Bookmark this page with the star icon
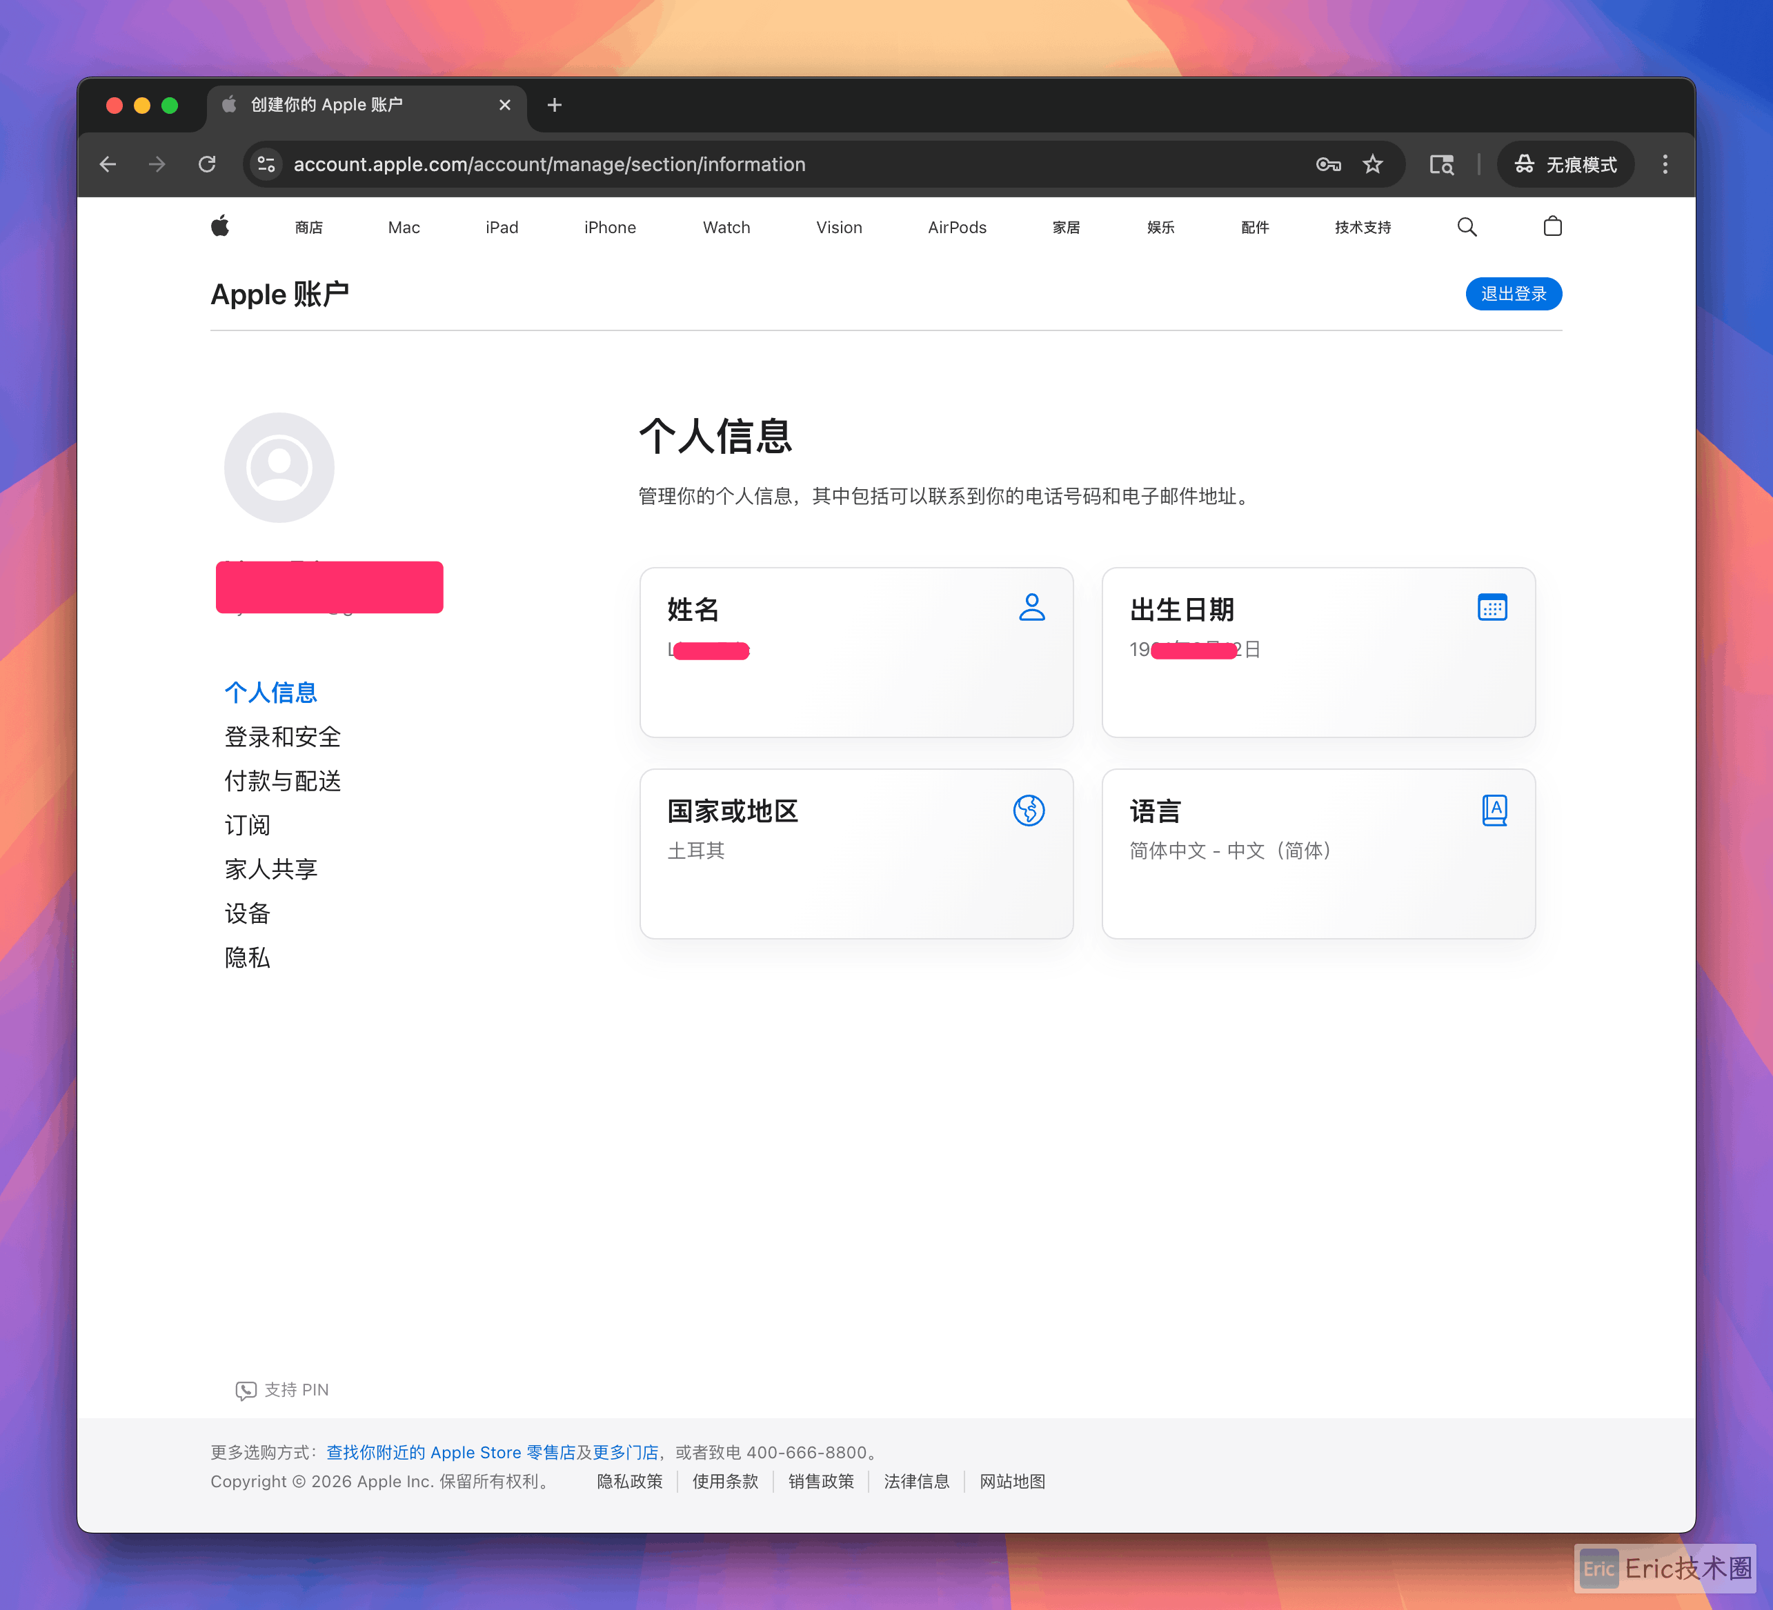This screenshot has width=1773, height=1610. coord(1373,164)
